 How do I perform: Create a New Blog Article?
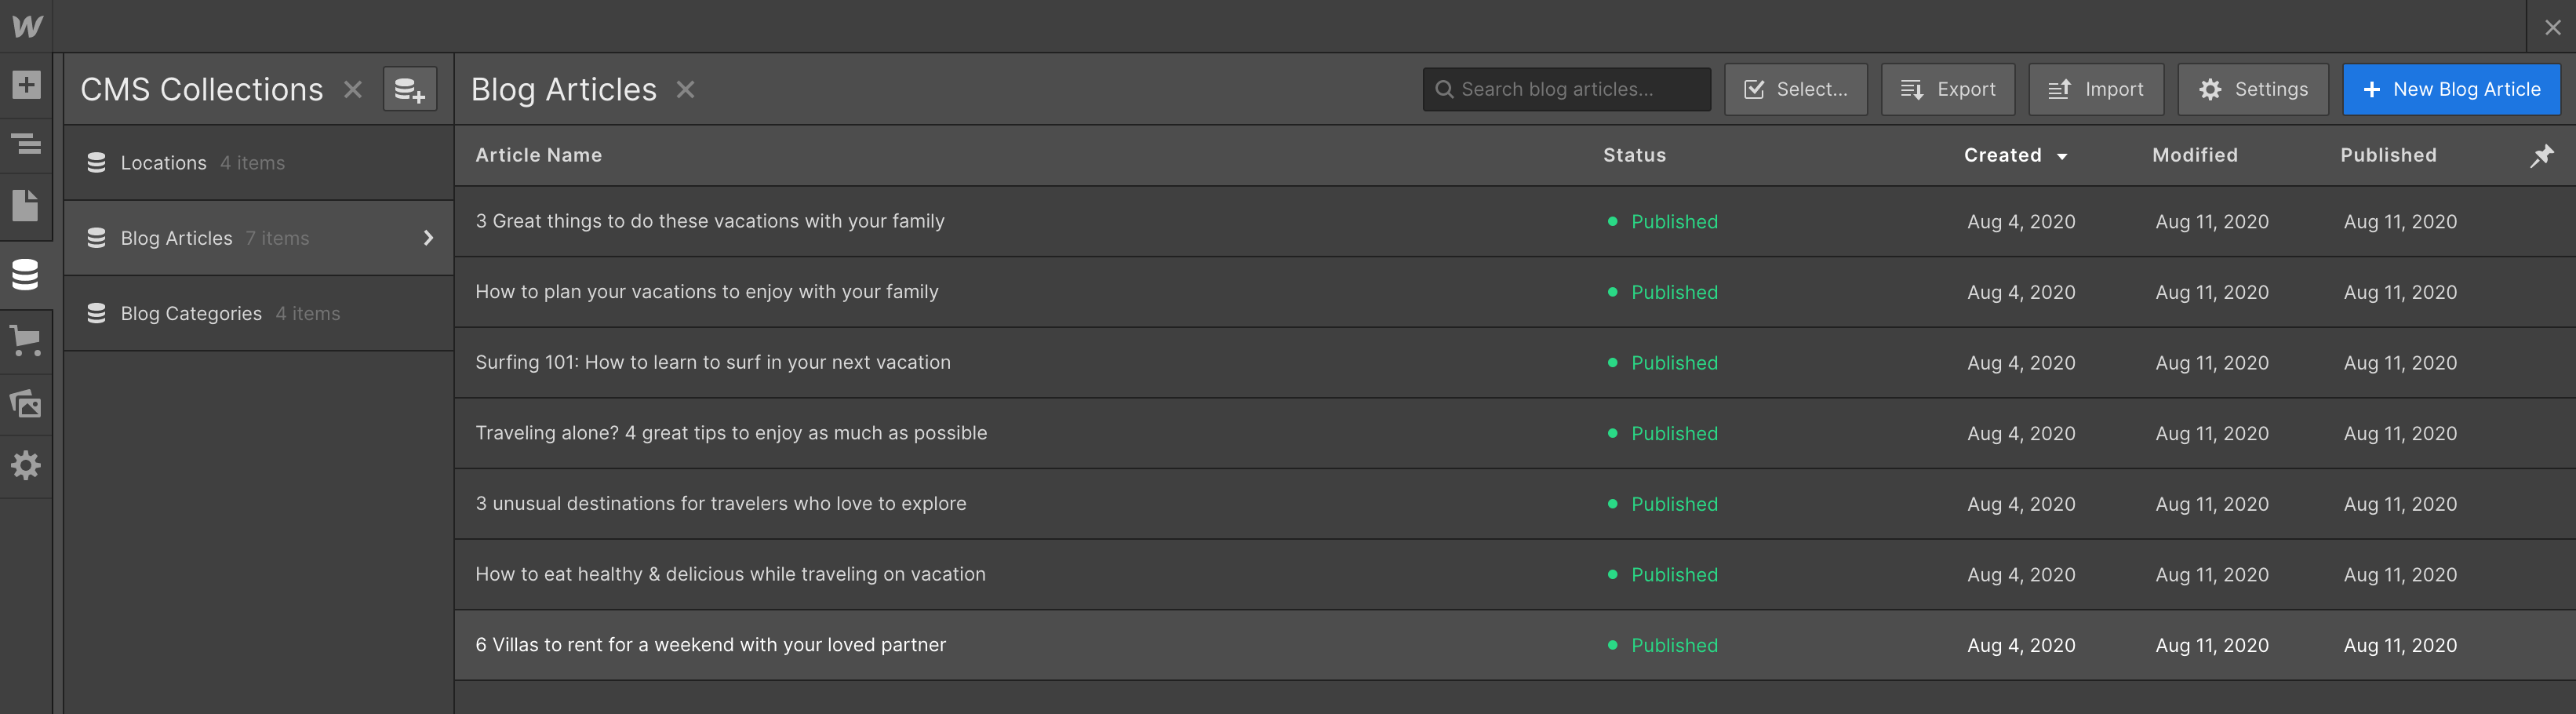click(2451, 89)
